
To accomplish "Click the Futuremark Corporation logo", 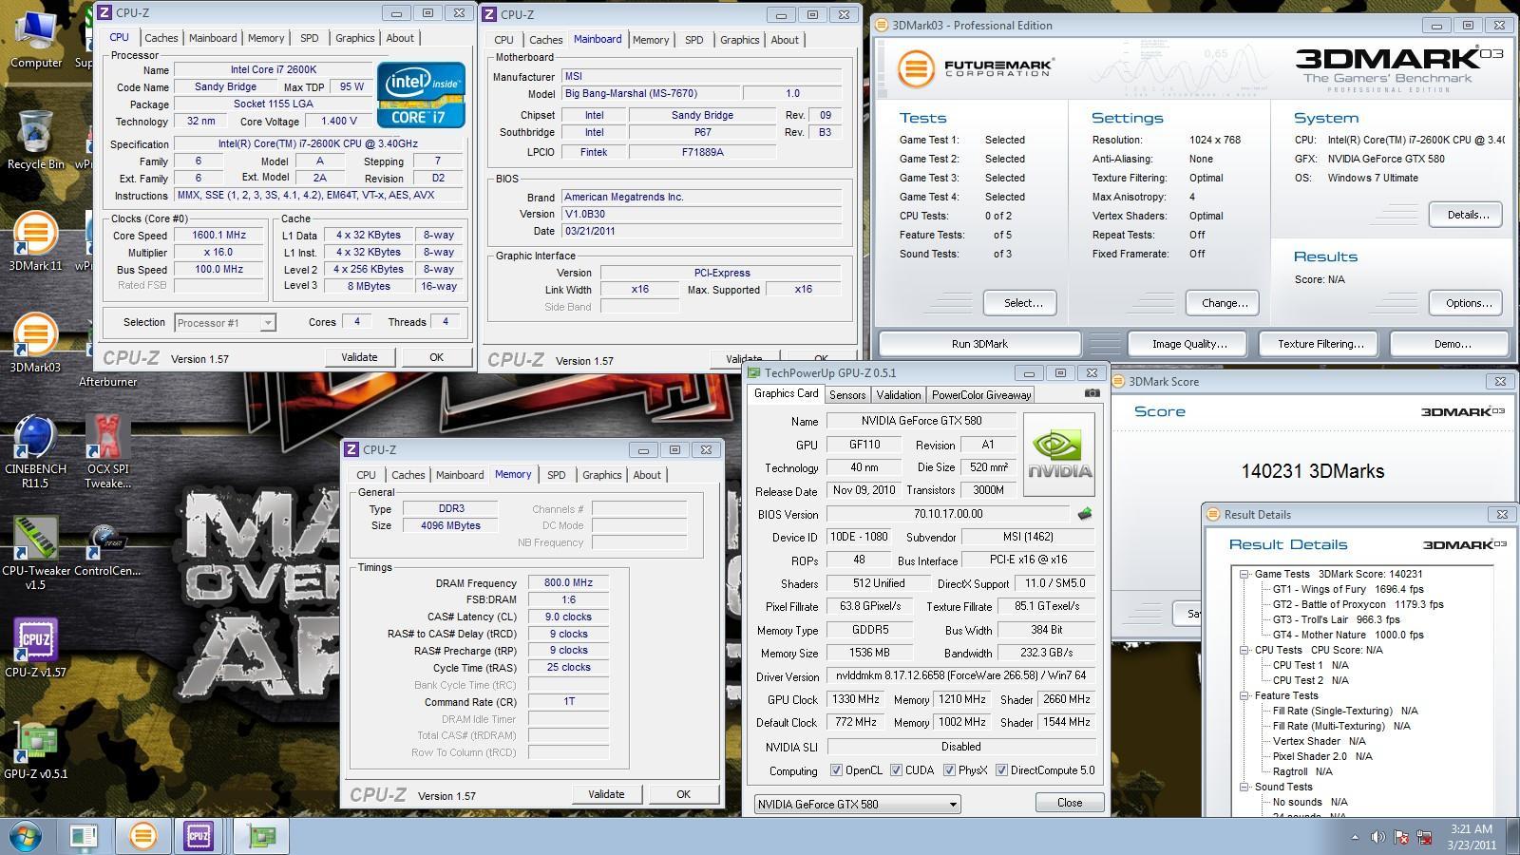I will point(976,69).
